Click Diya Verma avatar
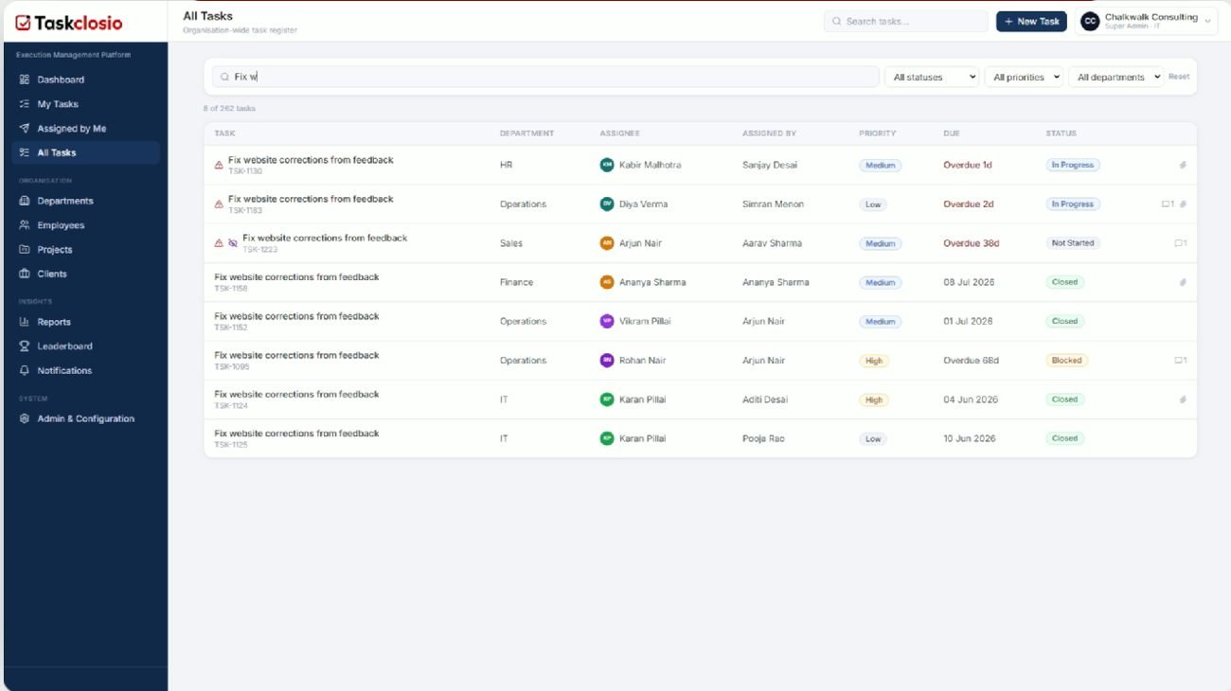 coord(607,204)
